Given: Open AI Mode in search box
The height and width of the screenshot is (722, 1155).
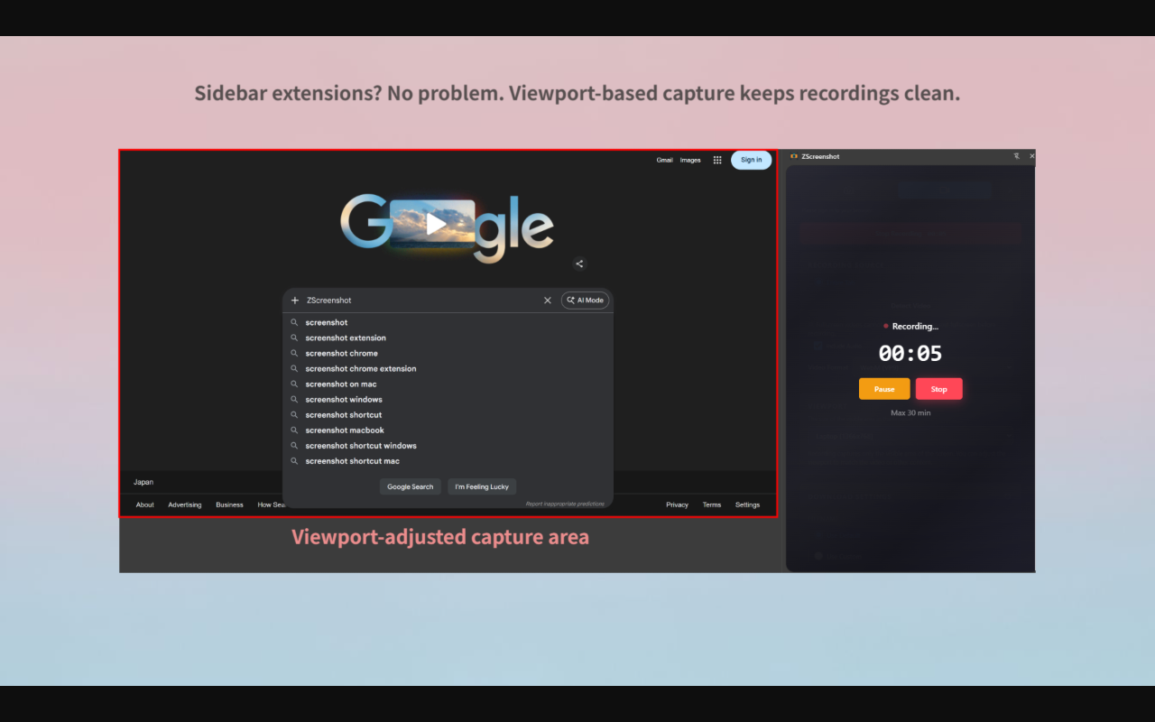Looking at the screenshot, I should (585, 301).
